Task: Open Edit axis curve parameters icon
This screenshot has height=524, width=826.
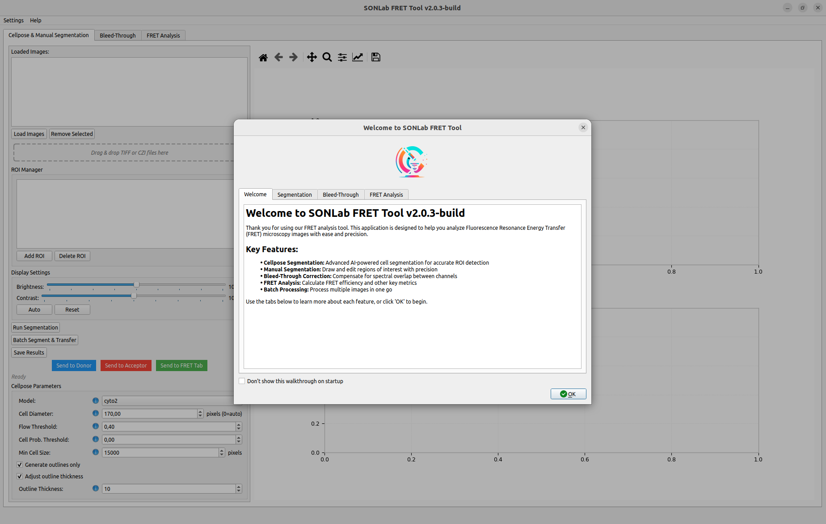Action: [358, 57]
